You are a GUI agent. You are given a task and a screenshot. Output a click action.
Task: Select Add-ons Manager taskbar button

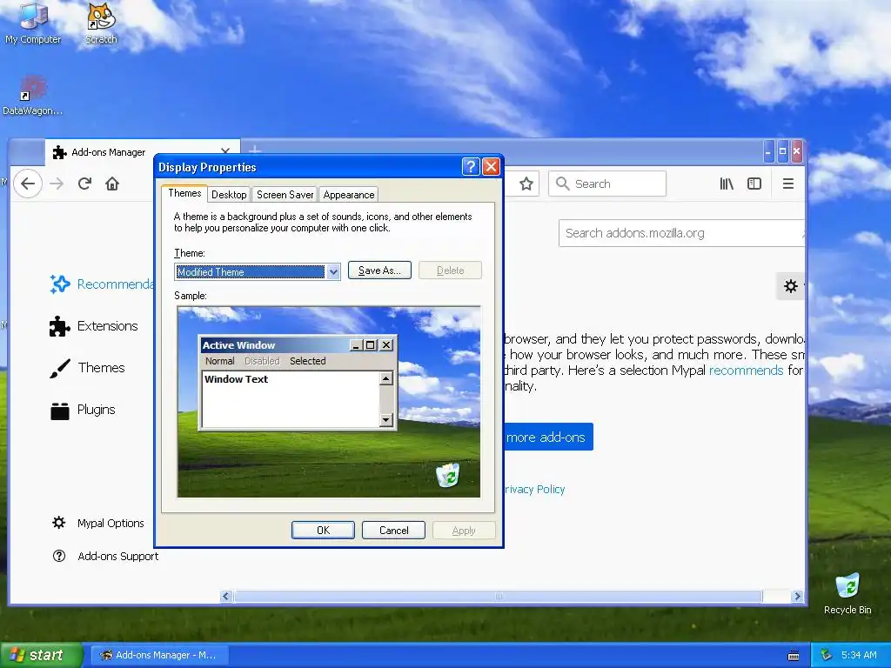(x=160, y=655)
